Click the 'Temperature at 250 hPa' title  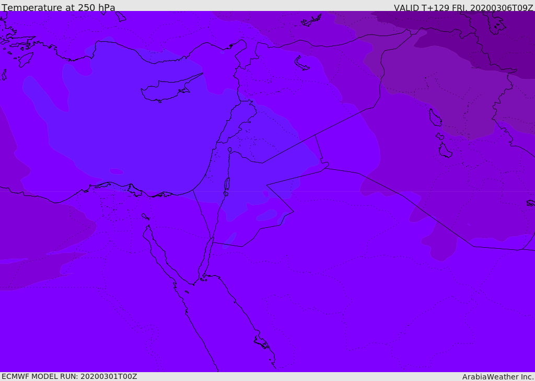tap(59, 7)
